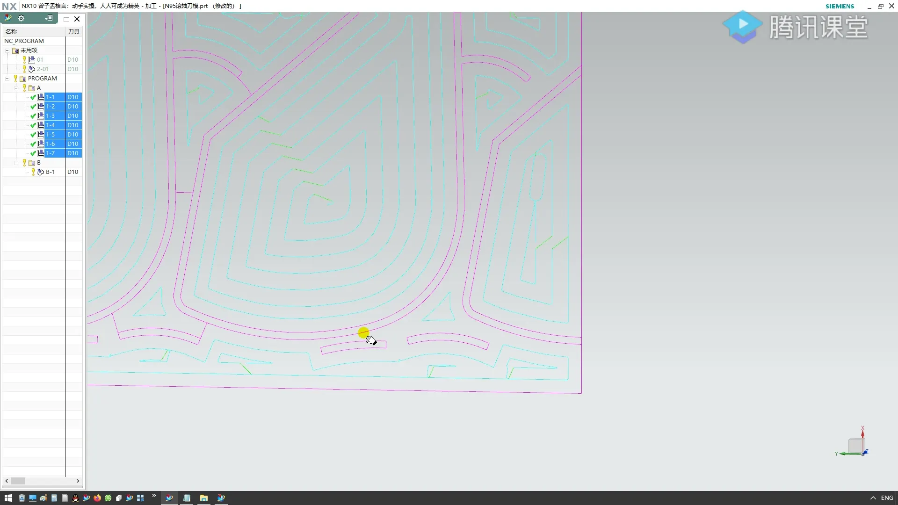Click the NX logo in navigator header
This screenshot has width=898, height=505.
click(7, 18)
